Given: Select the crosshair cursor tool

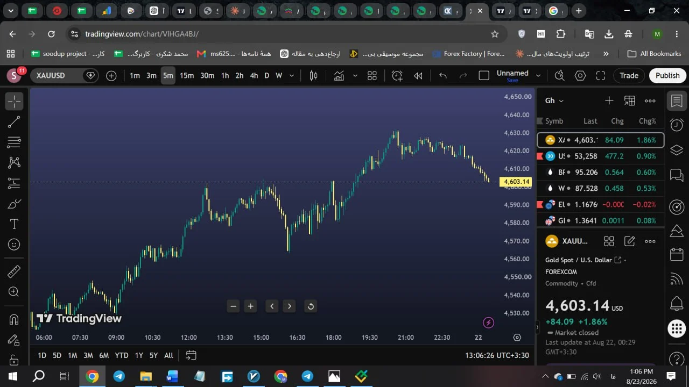Looking at the screenshot, I should point(14,101).
